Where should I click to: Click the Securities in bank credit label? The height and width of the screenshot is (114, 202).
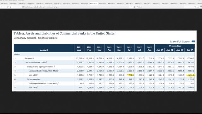click(36, 63)
